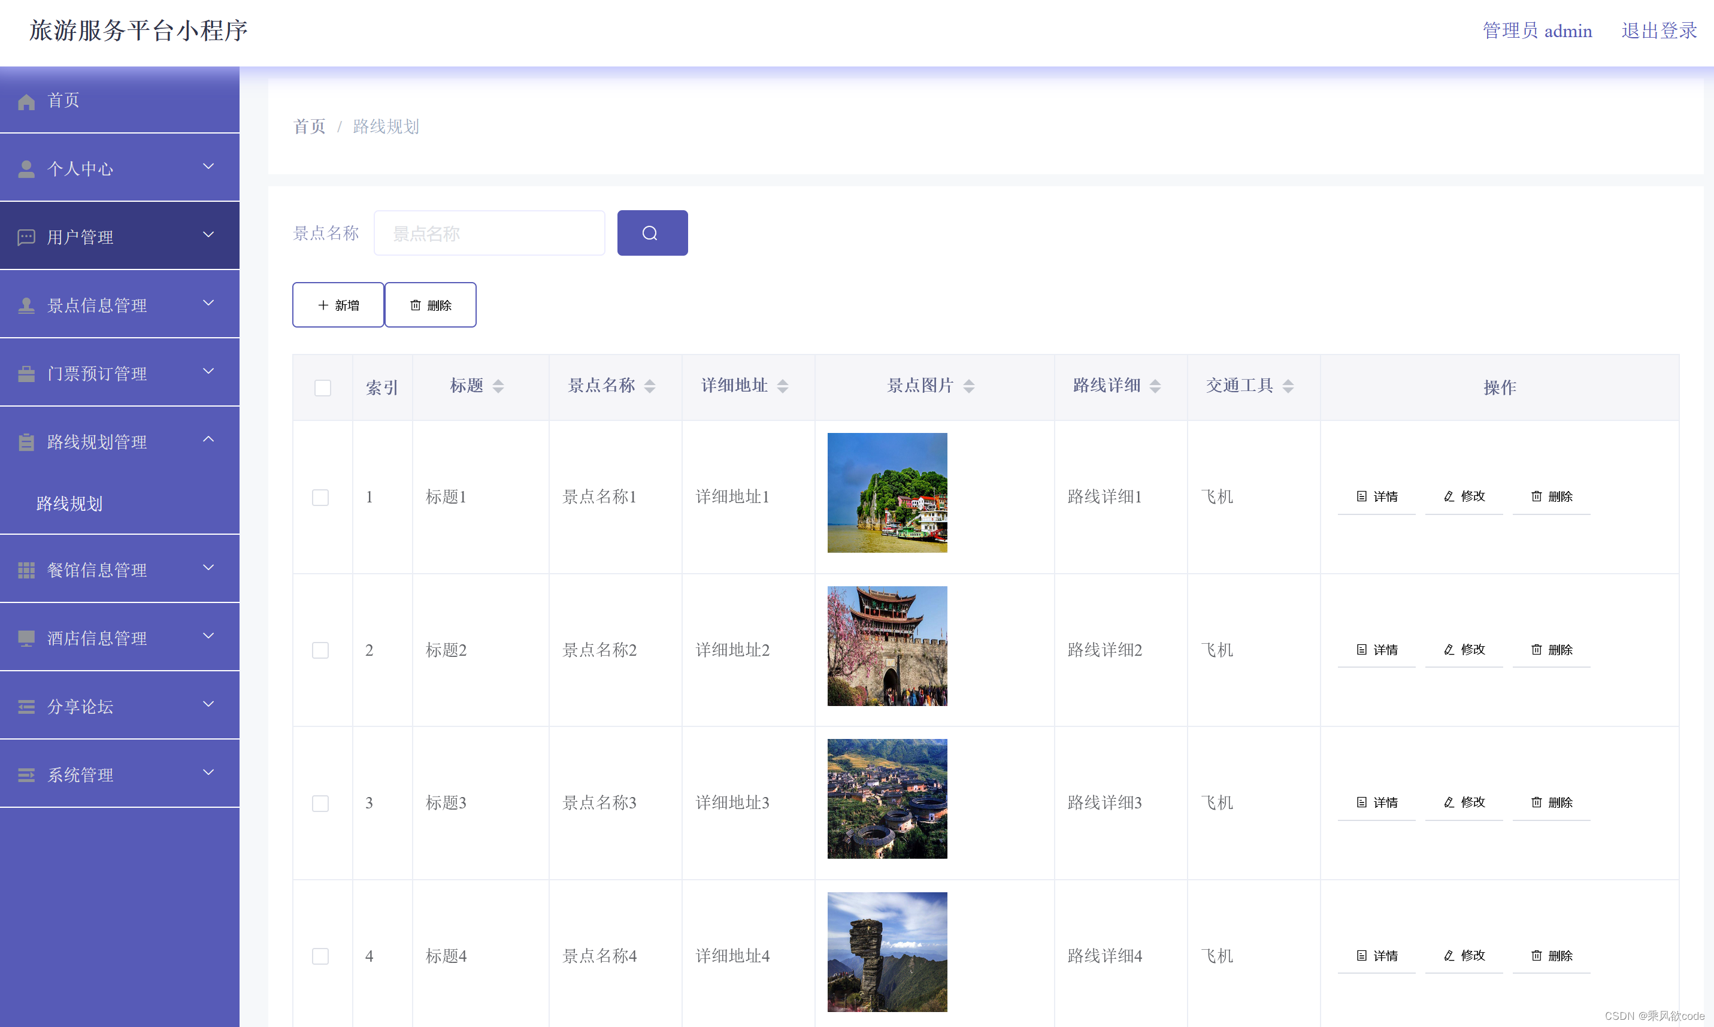
Task: Open the 路线规划 submenu item
Action: (x=69, y=504)
